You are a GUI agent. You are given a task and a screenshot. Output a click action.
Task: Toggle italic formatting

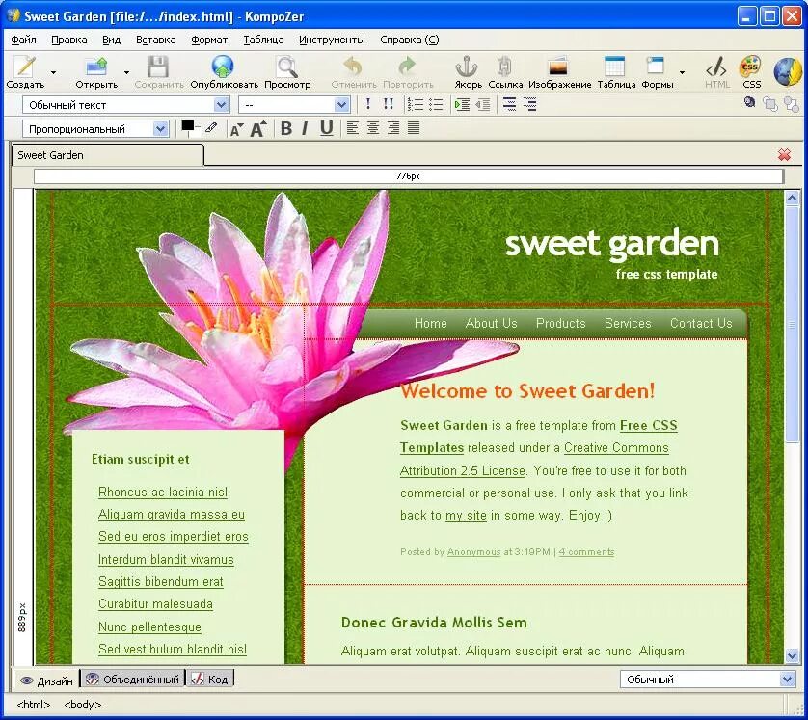click(305, 128)
